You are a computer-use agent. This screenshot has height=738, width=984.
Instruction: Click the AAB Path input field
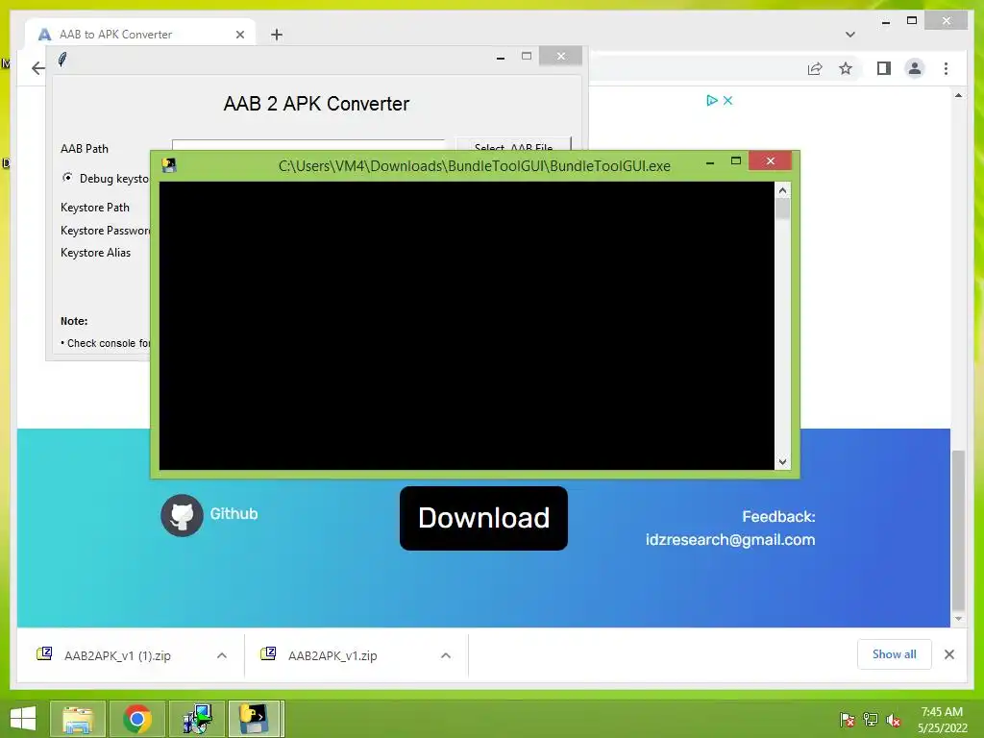[x=308, y=145]
